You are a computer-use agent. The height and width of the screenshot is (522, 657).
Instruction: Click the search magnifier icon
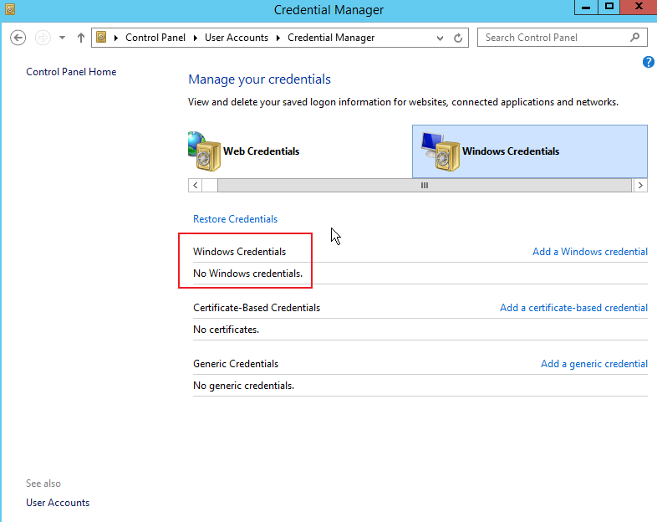pos(634,38)
